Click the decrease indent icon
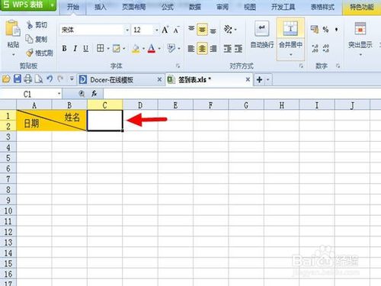The height and width of the screenshot is (286, 381). (x=227, y=48)
